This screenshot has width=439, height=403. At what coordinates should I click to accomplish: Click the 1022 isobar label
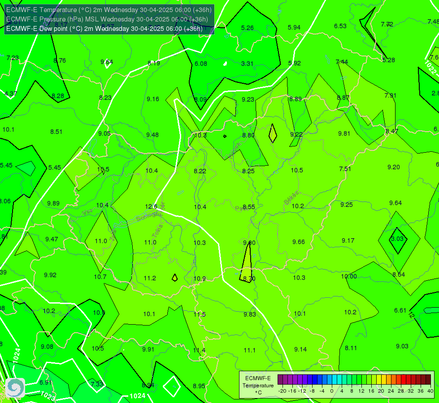pos(430,68)
